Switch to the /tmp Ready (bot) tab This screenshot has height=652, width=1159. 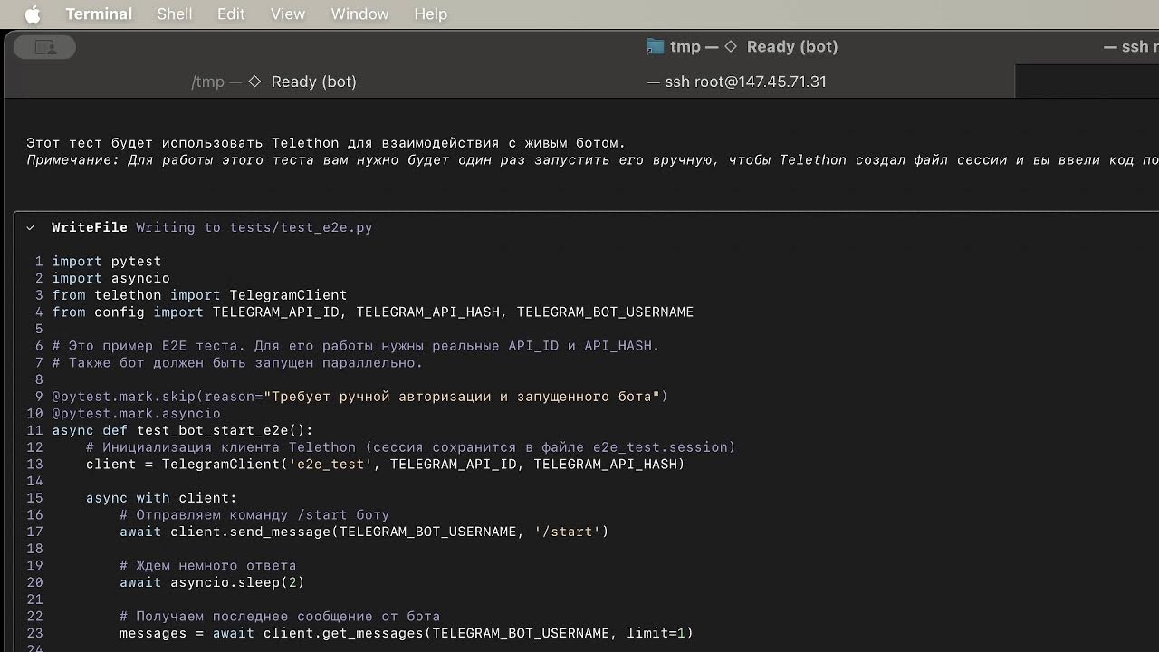pyautogui.click(x=274, y=81)
